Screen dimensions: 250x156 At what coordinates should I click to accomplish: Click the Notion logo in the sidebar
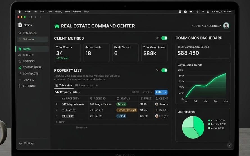tap(20, 25)
